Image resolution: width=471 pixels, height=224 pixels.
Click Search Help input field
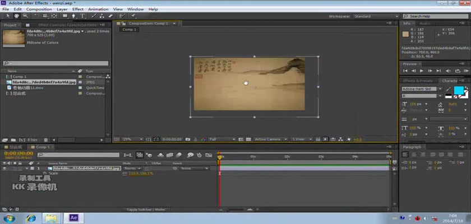436,16
